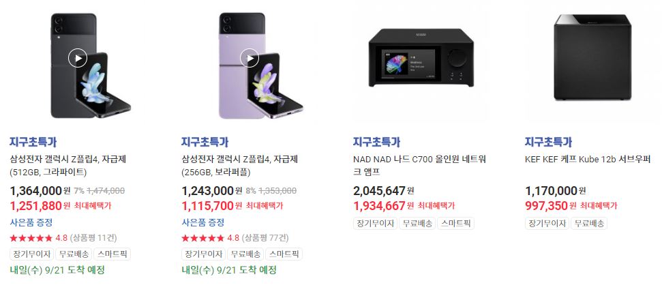Click 스마트픽 tag under NAD amplifier
This screenshot has height=296, width=662.
[455, 224]
